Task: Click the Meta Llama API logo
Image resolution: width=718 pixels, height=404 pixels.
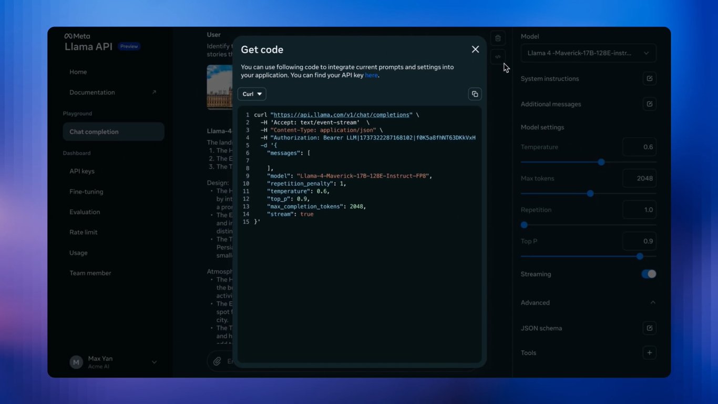Action: pyautogui.click(x=89, y=43)
